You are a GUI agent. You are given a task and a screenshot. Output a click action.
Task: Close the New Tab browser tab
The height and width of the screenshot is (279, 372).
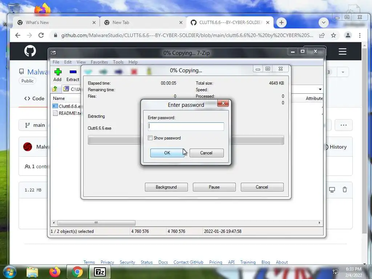[181, 23]
